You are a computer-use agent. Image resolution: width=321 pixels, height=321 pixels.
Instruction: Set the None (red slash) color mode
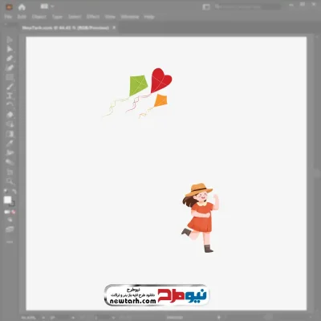(14, 212)
